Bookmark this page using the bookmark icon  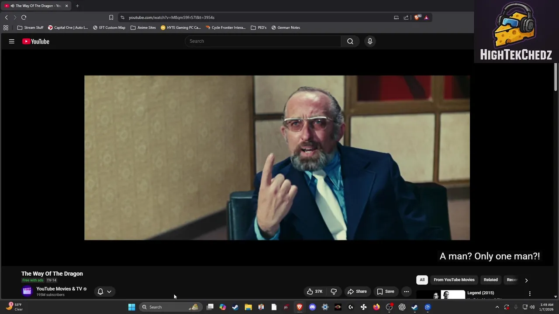pos(111,17)
